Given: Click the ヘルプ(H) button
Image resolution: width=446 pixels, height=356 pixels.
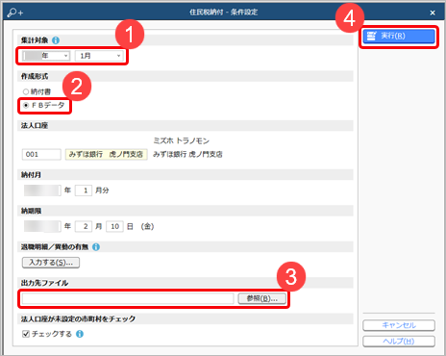Looking at the screenshot, I should click(399, 342).
